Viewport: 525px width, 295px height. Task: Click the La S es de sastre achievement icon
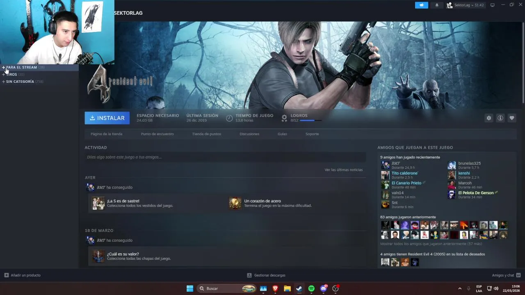pos(98,203)
